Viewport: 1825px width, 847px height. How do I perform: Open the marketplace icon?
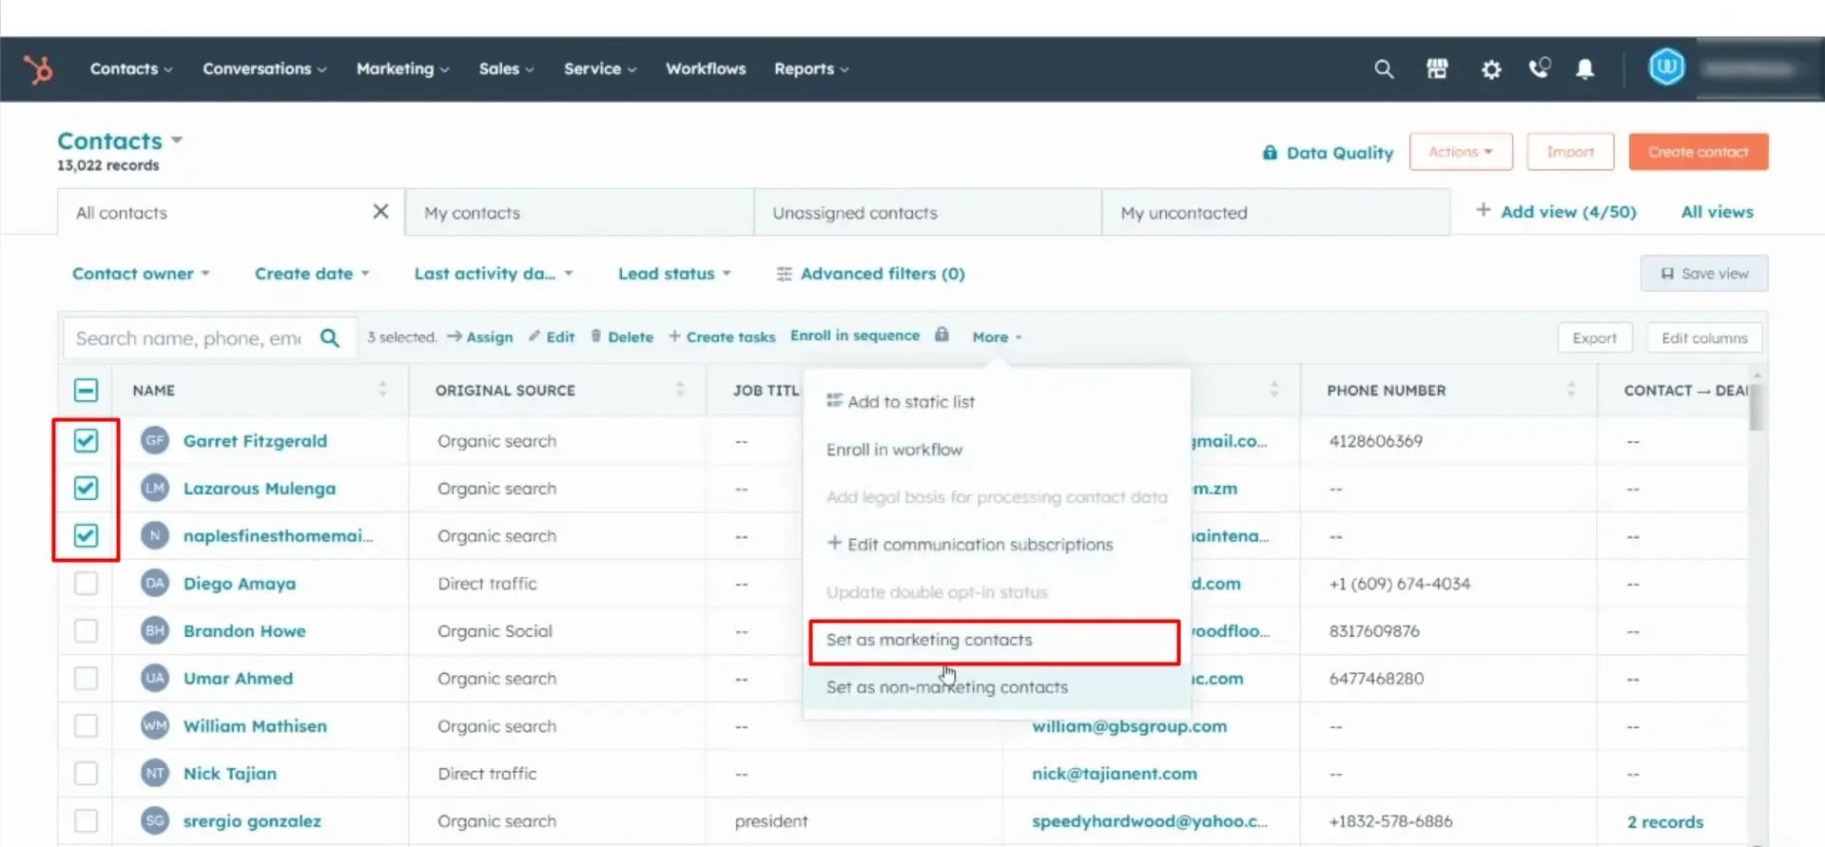click(1437, 69)
